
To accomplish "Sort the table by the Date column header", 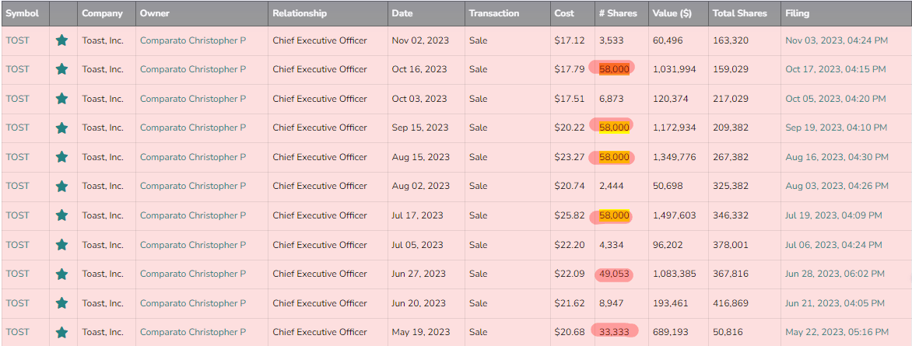I will pos(402,13).
